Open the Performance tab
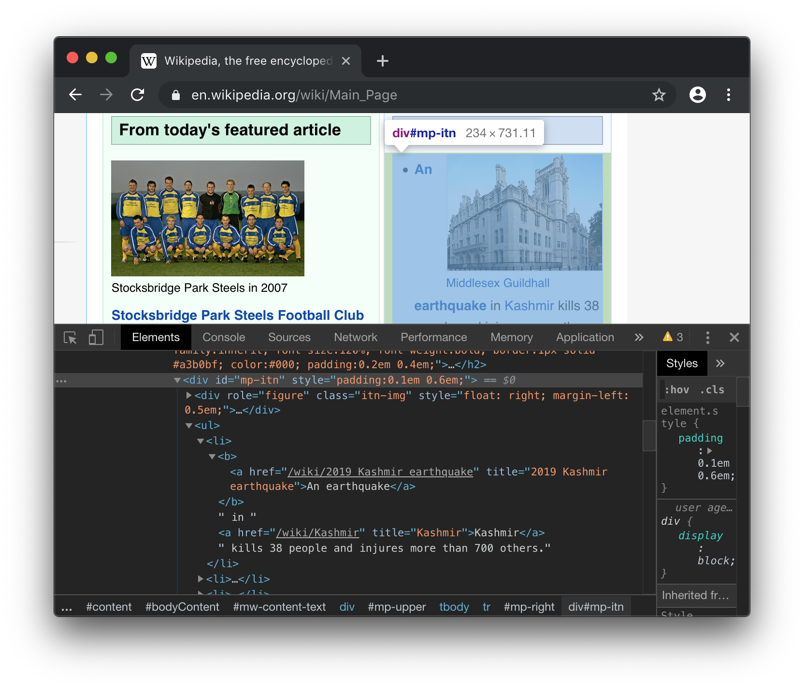Screen dimensions: 804x688 point(434,337)
